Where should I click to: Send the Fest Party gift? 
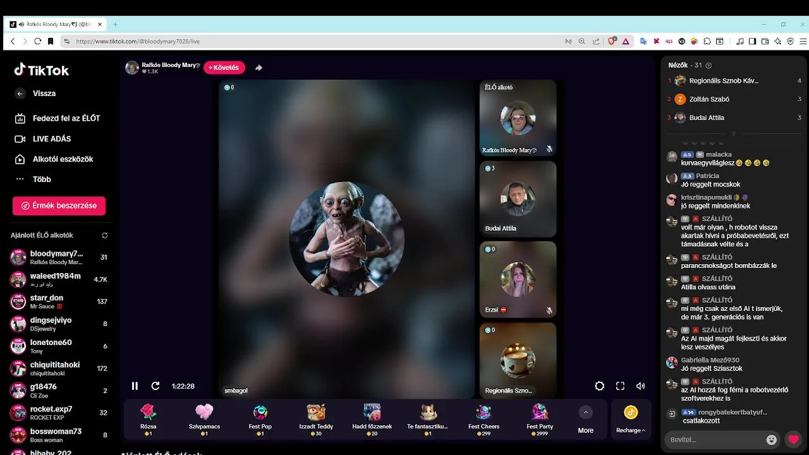(540, 420)
